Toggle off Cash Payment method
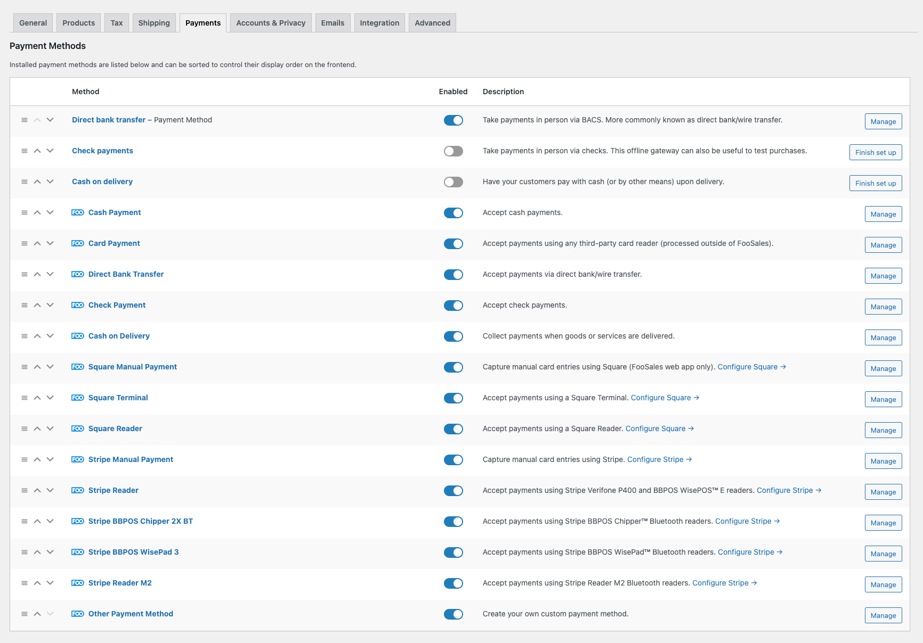 tap(454, 213)
